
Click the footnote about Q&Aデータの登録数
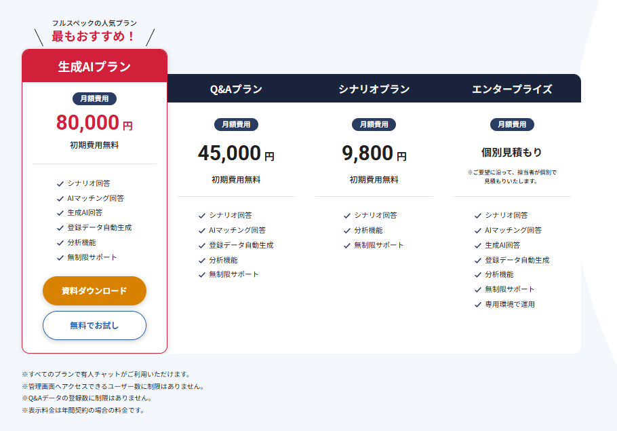coord(87,398)
